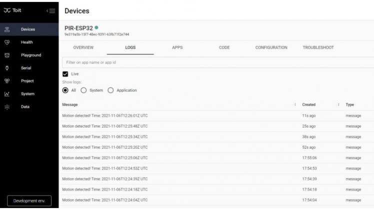Open Playground in the sidebar
The height and width of the screenshot is (210, 374).
29,55
